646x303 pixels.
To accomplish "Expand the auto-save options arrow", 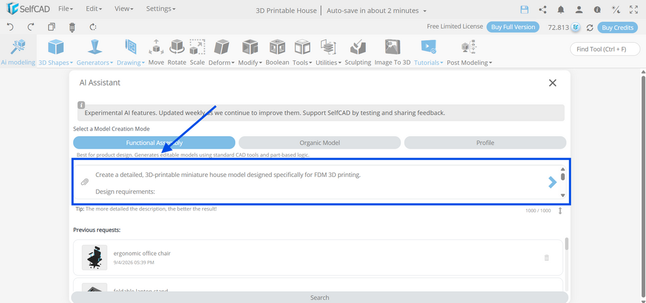I will coord(425,11).
